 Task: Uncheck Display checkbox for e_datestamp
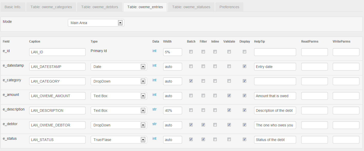(x=245, y=66)
